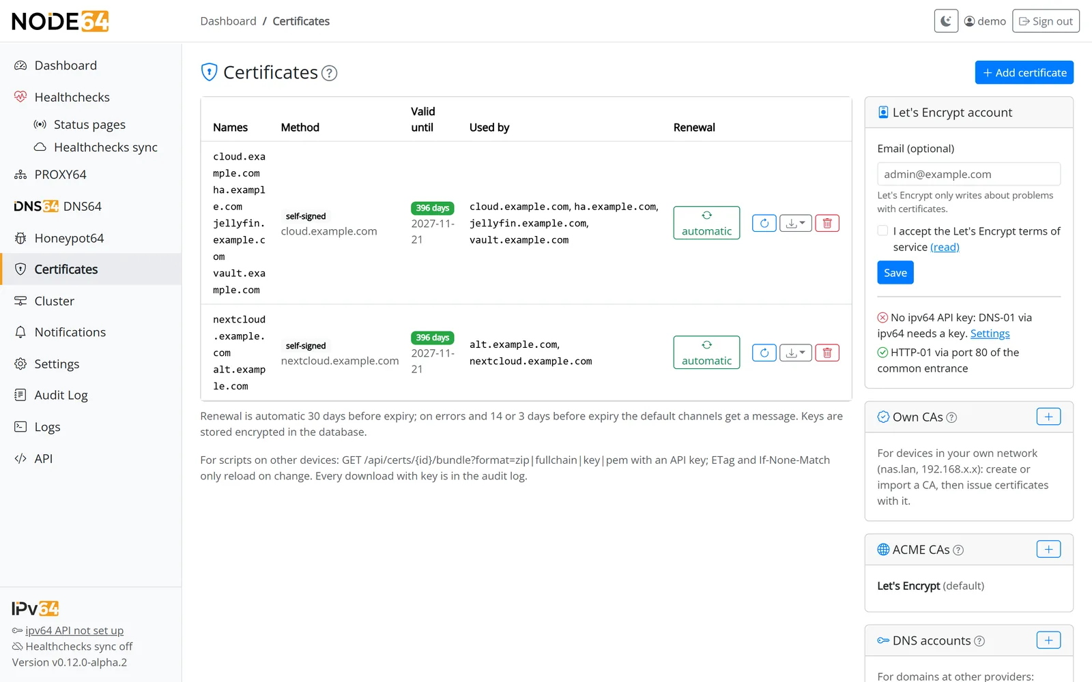
Task: Delete the nextcloud.example.com certificate
Action: click(x=827, y=353)
